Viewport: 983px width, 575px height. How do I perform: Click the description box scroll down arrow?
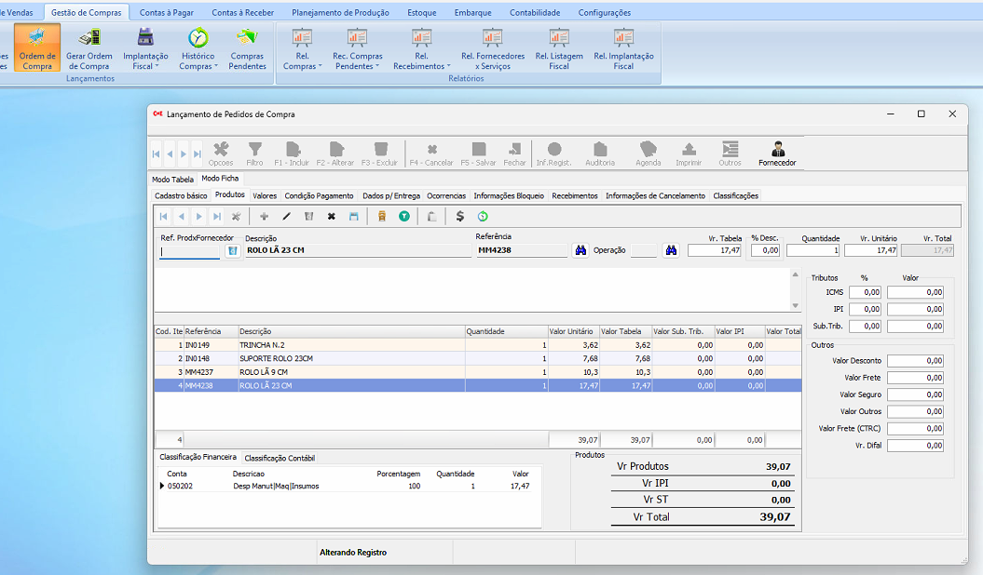coord(795,305)
